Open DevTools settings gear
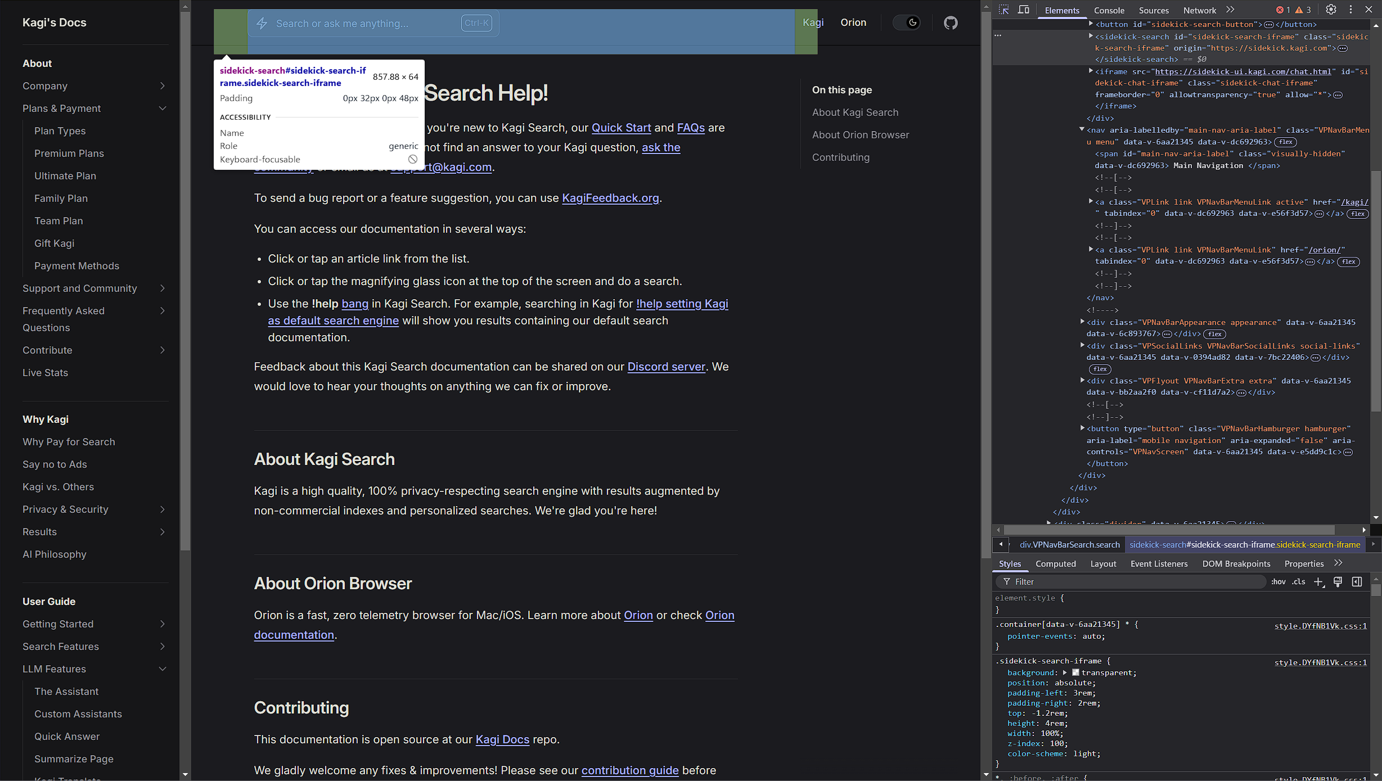 (x=1331, y=10)
